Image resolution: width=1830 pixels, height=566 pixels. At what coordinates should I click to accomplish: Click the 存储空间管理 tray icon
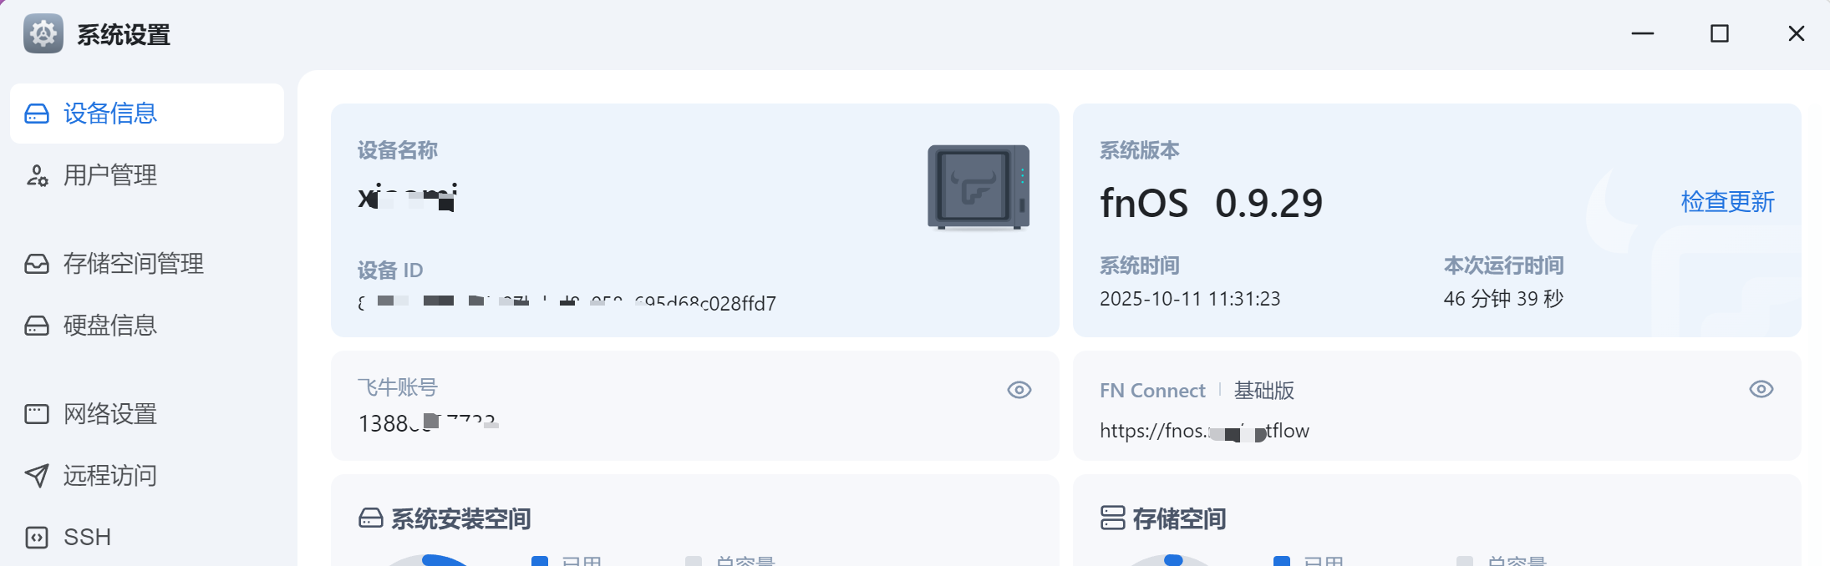(37, 264)
